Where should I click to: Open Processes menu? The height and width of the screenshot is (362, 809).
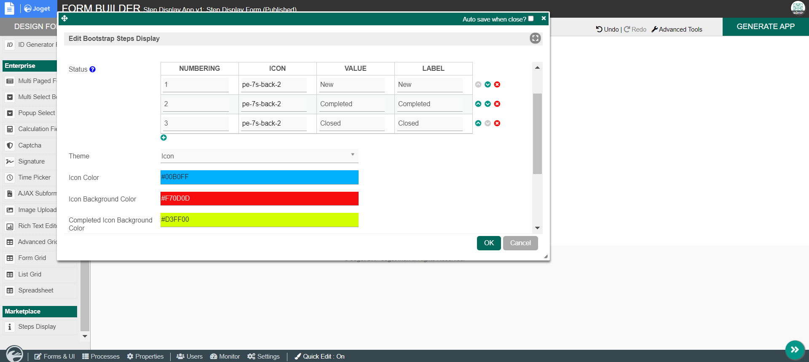[x=101, y=357]
